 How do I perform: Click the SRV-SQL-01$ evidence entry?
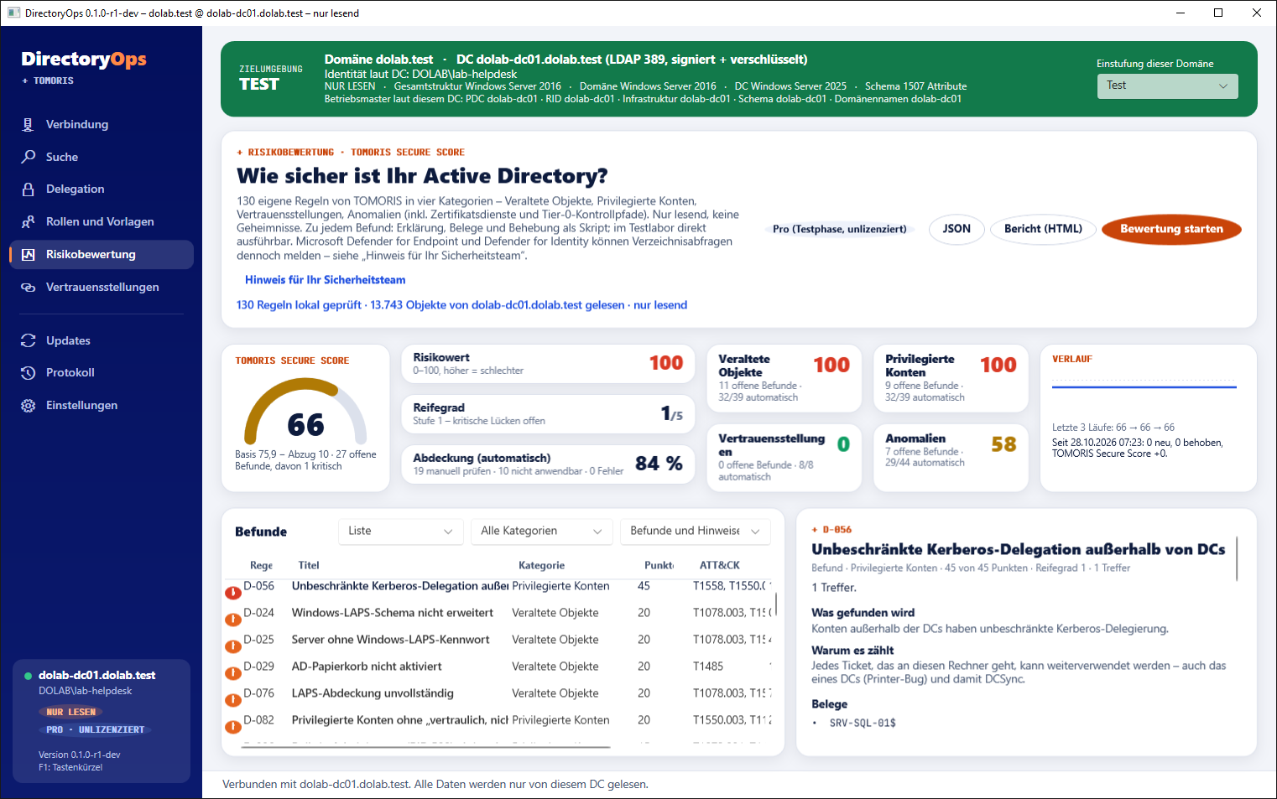[x=863, y=723]
